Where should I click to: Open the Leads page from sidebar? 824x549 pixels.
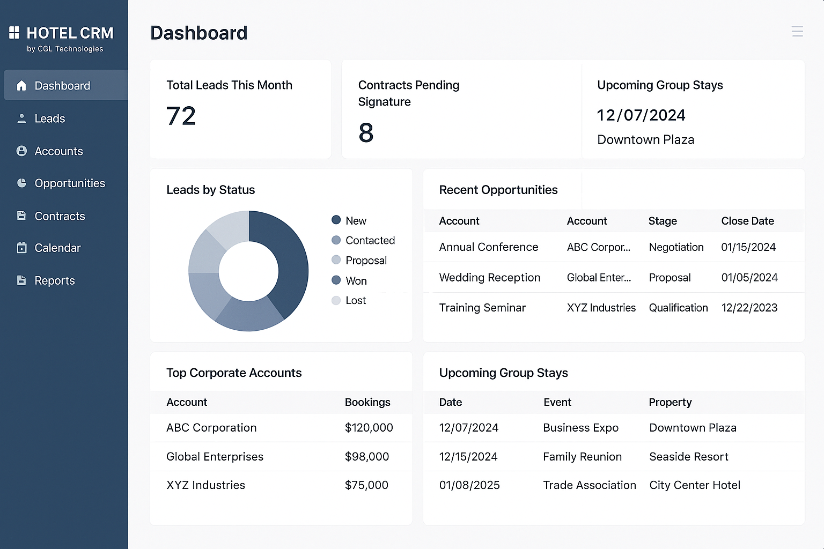pyautogui.click(x=50, y=118)
